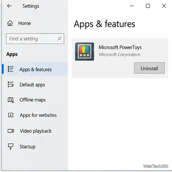Select the Offline maps icon
The image size is (172, 172).
[x=11, y=100]
